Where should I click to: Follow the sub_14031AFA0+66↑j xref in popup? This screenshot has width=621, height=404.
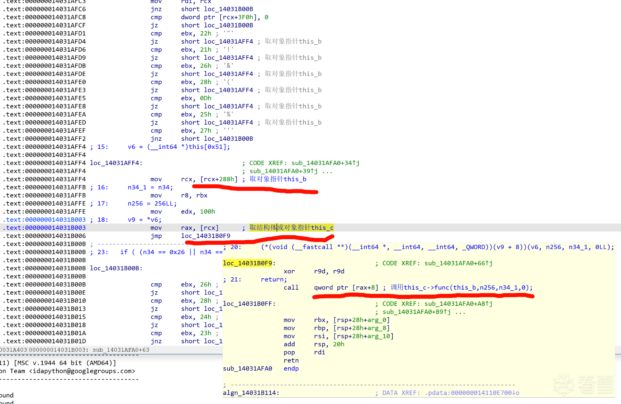click(x=458, y=263)
